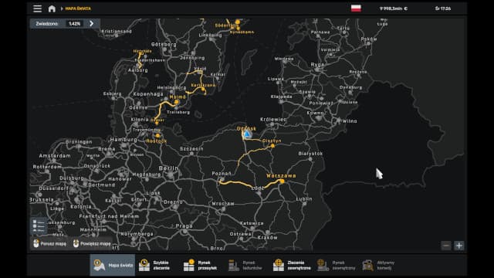The image size is (494, 278).
Task: Zoom in the map with plus button
Action: point(459,246)
